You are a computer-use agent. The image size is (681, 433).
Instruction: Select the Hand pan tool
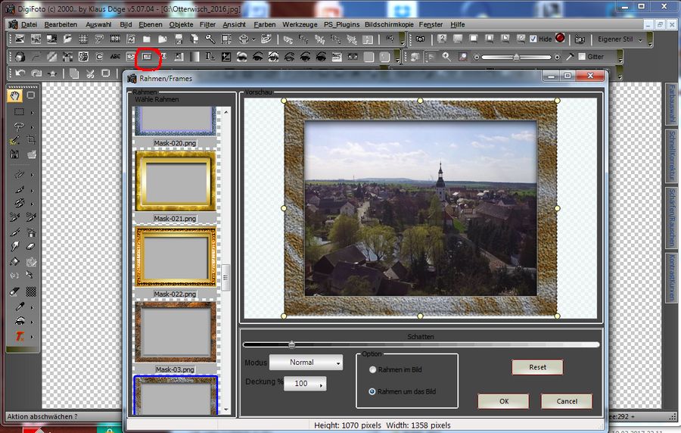point(15,96)
